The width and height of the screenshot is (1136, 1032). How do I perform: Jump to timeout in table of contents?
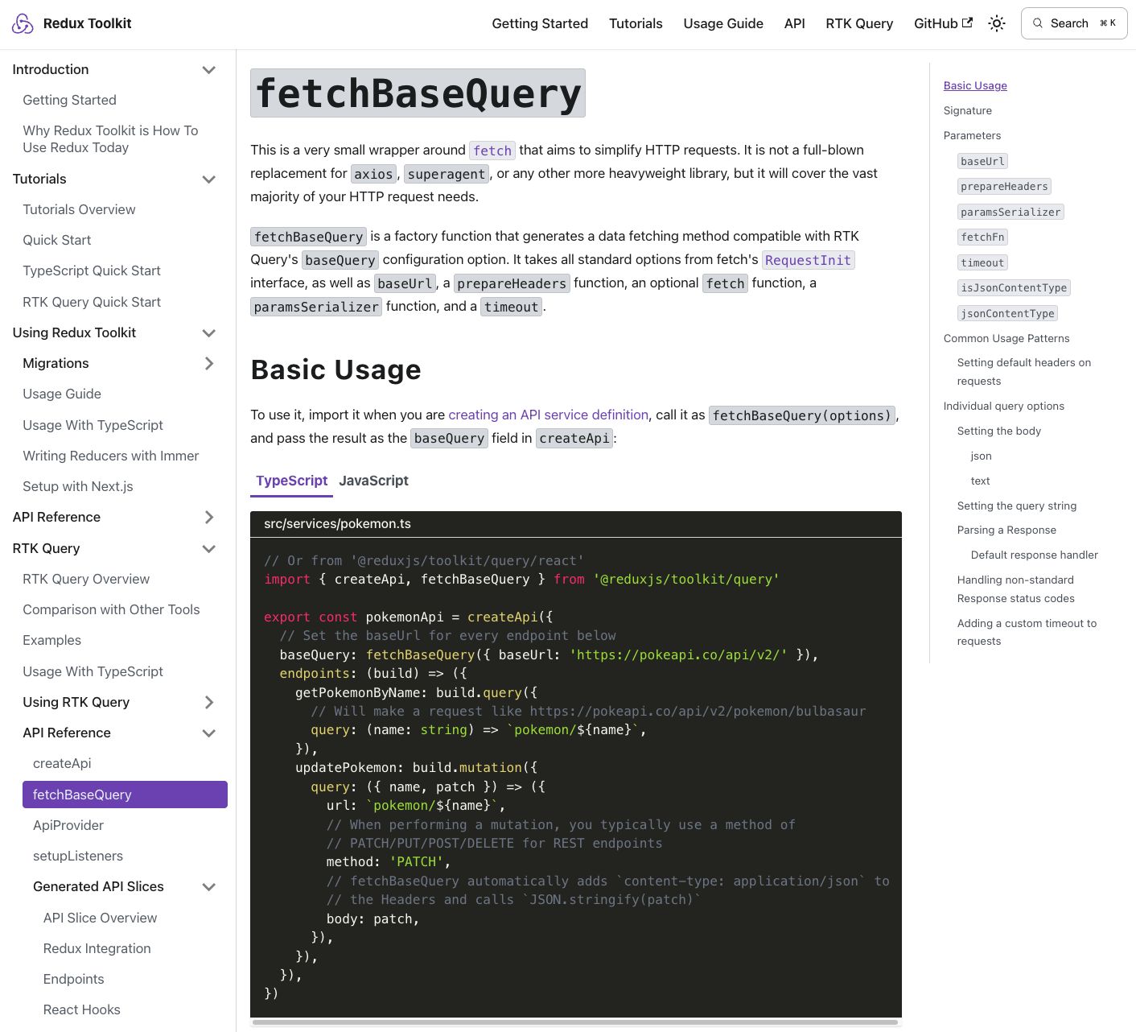(x=982, y=262)
